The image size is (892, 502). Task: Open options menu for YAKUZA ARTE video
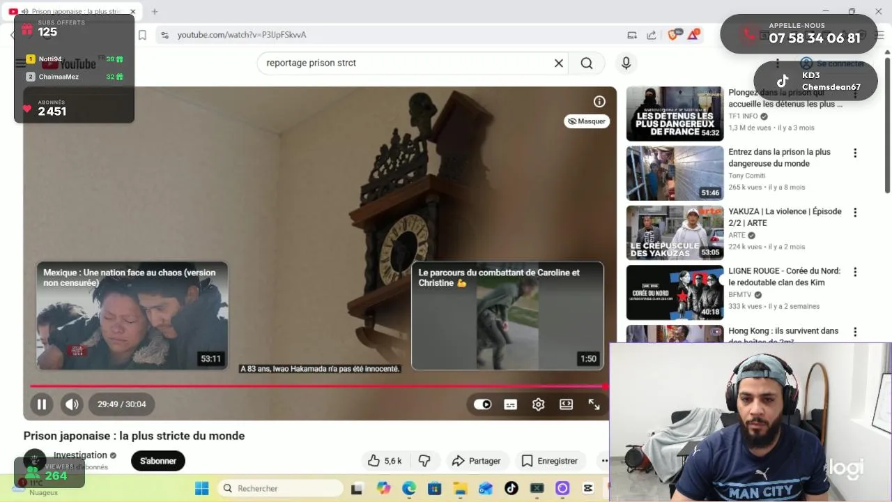[x=855, y=213]
